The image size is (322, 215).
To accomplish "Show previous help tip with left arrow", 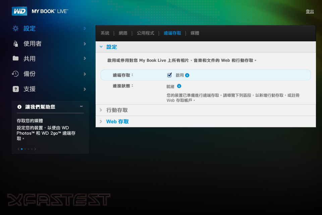I will coord(18,149).
